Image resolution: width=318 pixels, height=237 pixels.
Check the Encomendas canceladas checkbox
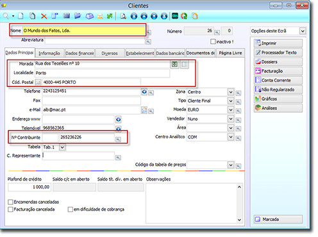[10, 202]
